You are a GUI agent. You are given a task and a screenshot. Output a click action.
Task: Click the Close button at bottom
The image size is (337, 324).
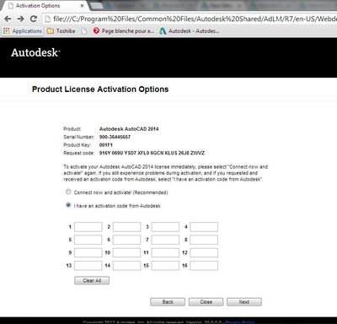click(206, 302)
